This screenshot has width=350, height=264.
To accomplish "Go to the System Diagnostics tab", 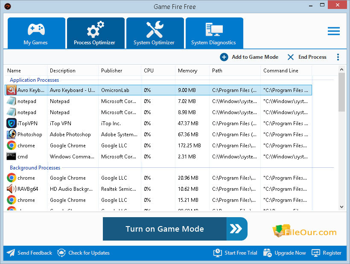I will [215, 33].
